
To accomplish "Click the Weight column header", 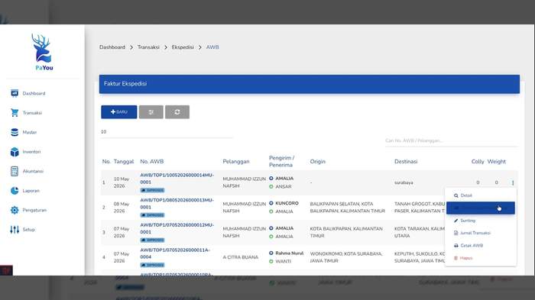I will pos(497,162).
